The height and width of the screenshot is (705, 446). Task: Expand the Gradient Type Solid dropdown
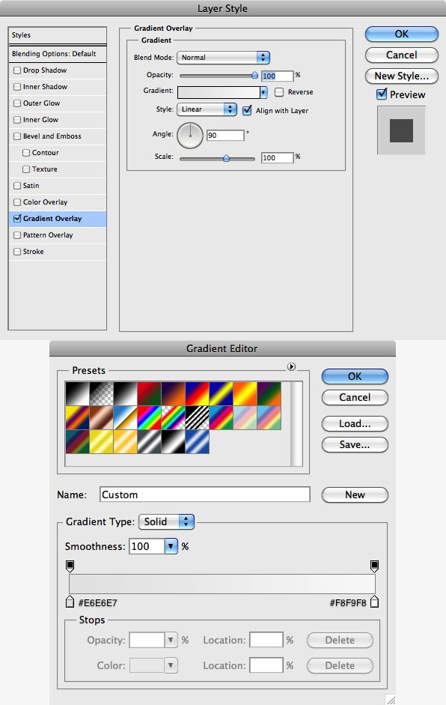coord(167,521)
